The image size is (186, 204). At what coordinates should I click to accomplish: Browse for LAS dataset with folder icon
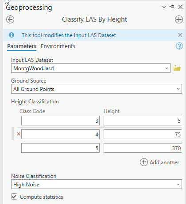(x=177, y=68)
